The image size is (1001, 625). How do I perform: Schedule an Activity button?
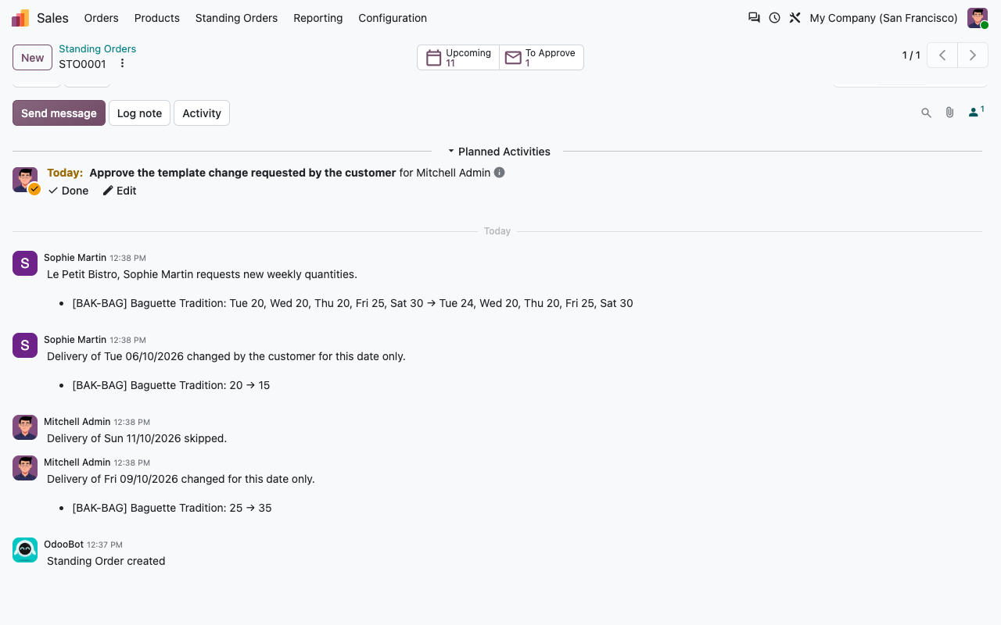point(202,113)
